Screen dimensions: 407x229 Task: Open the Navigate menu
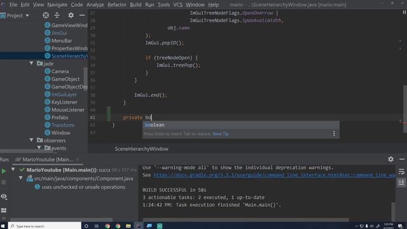point(57,4)
